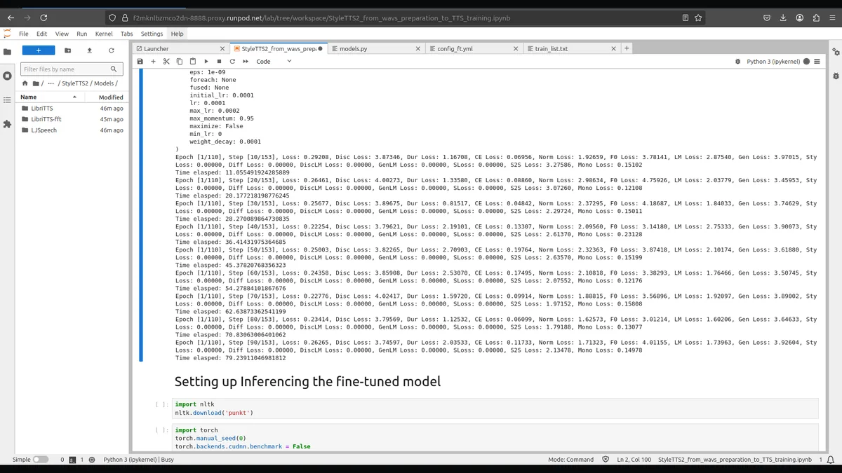The height and width of the screenshot is (473, 842).
Task: Close the Launcher tab
Action: point(222,49)
